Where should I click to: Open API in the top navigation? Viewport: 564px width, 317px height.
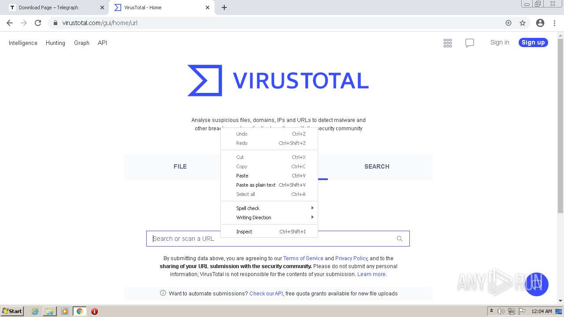click(102, 43)
